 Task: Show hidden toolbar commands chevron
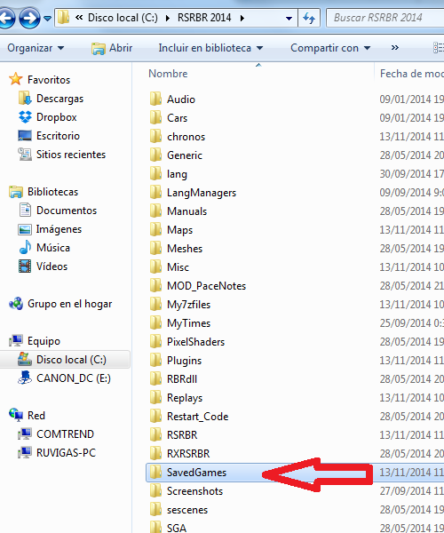(395, 48)
